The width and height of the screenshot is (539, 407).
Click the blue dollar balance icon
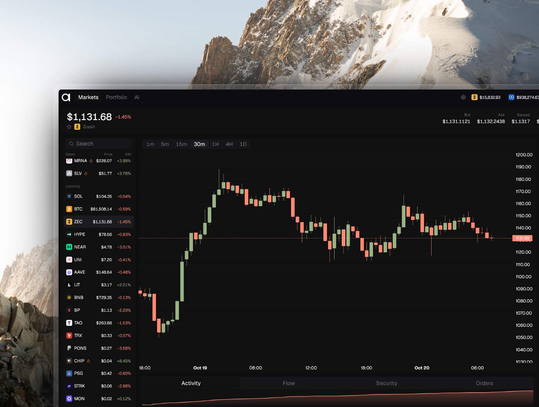pyautogui.click(x=511, y=97)
